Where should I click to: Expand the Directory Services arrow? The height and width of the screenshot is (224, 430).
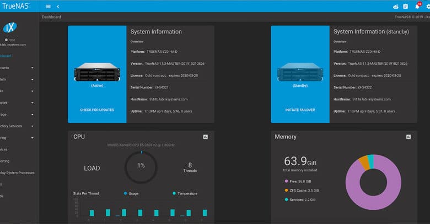click(x=33, y=126)
